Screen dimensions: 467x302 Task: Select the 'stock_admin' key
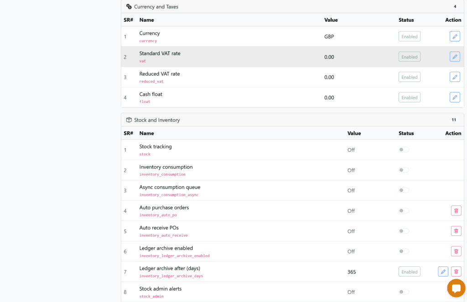(151, 296)
